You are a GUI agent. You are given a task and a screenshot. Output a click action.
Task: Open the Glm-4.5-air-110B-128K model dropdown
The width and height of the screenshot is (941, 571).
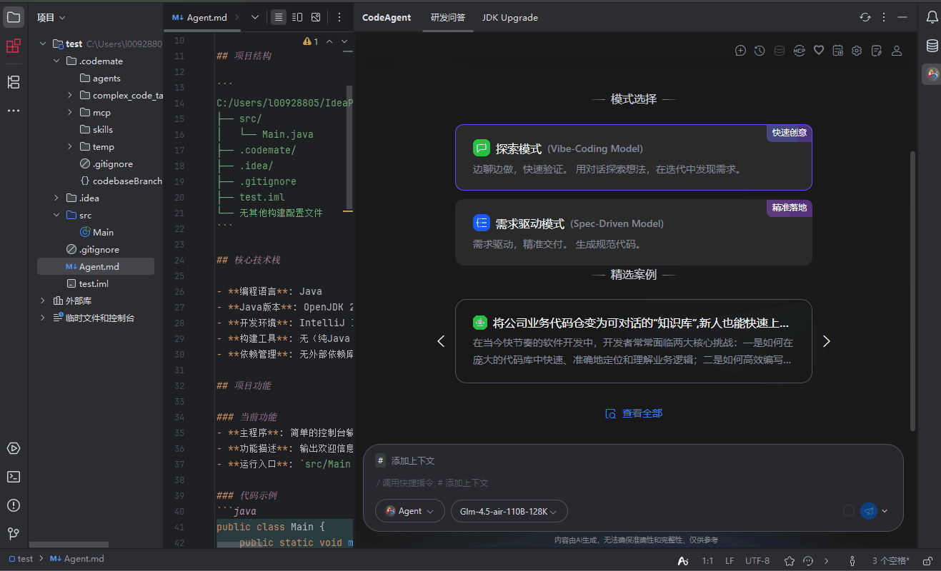pos(509,511)
